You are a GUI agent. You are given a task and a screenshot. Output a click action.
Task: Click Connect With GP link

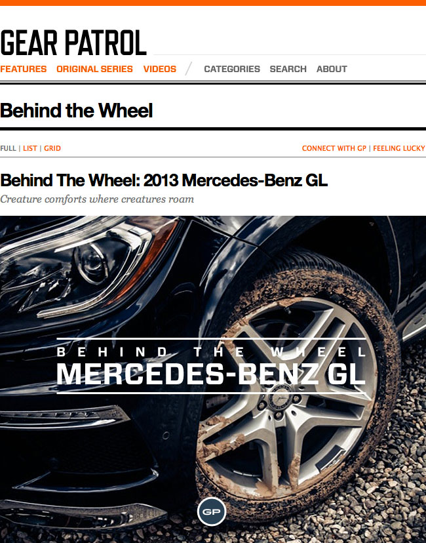tap(334, 148)
